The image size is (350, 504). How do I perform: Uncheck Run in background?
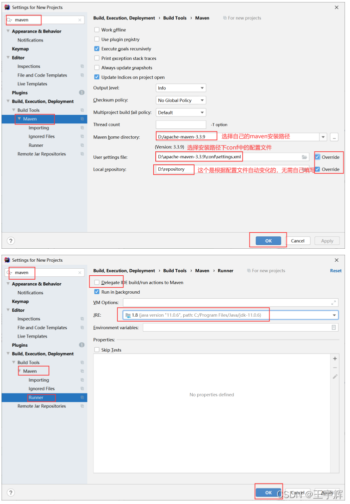pos(97,292)
